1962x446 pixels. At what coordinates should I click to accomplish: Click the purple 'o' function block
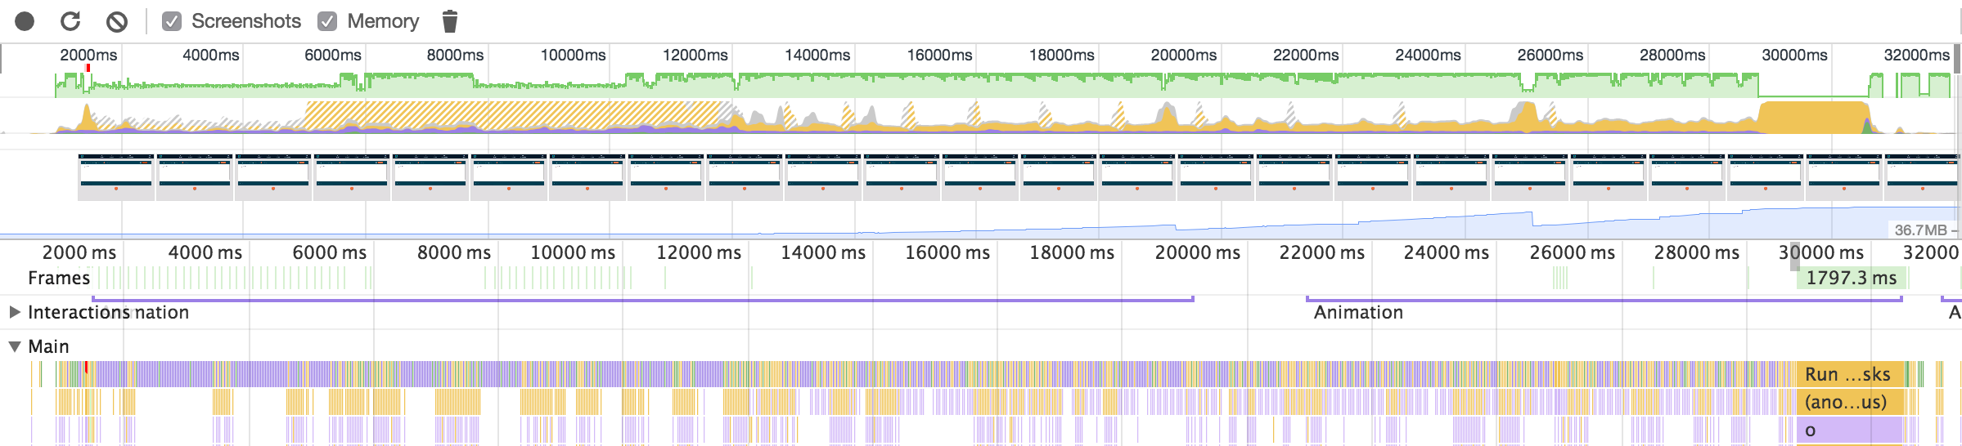(x=1849, y=430)
